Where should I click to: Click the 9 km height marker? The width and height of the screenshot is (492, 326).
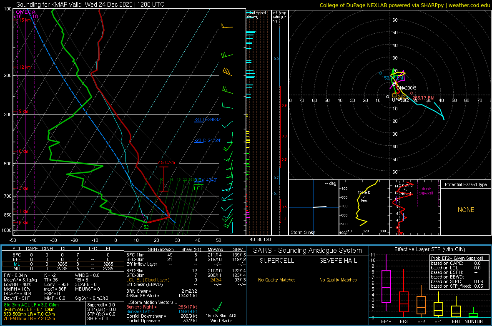(23, 111)
